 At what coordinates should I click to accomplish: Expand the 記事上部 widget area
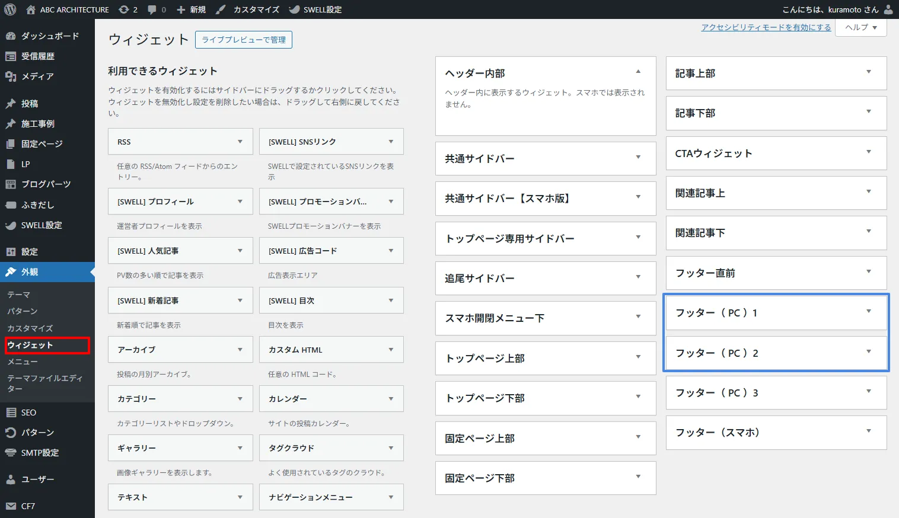point(869,72)
